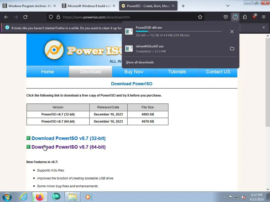This screenshot has width=270, height=202.
Task: Click the Download PowerISO page heading
Action: click(132, 84)
